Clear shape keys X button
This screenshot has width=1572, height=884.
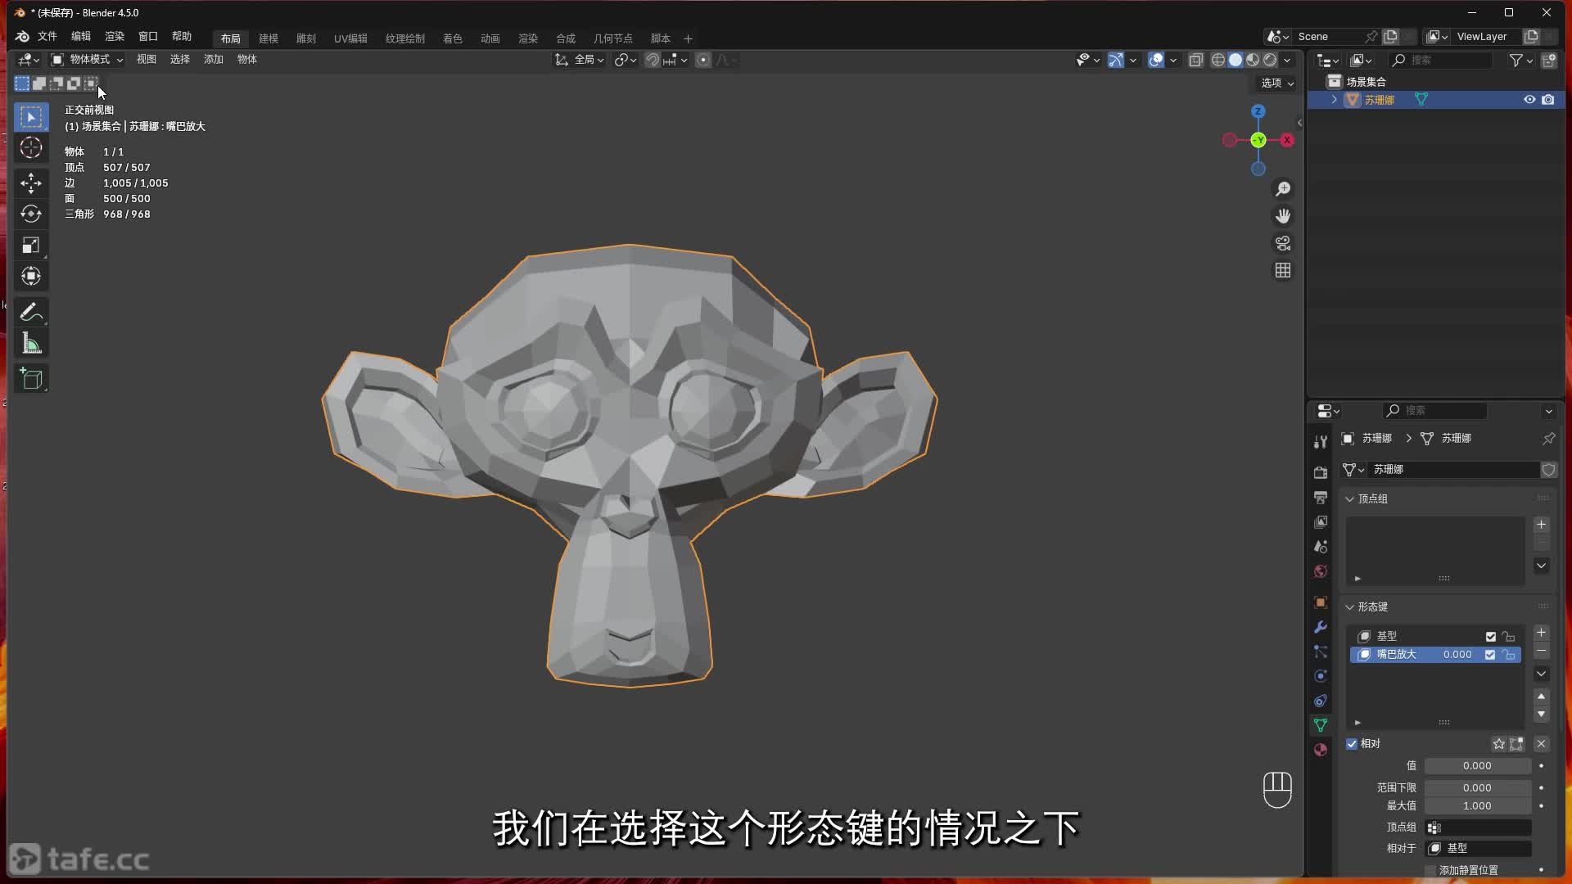1541,744
